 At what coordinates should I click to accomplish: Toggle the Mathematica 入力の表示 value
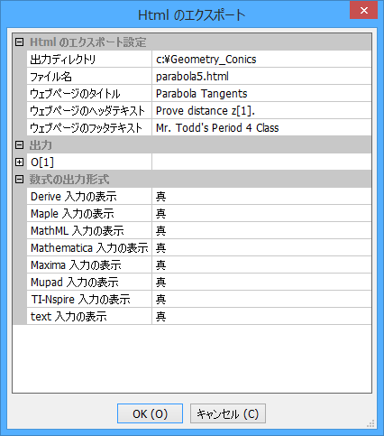[261, 248]
